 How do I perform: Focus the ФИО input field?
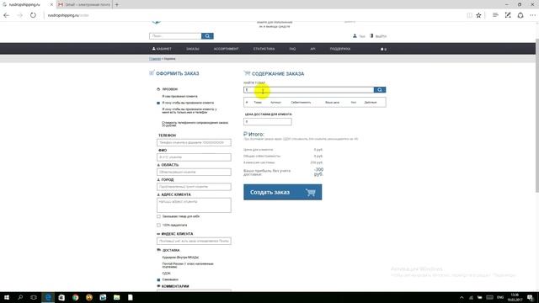click(194, 157)
